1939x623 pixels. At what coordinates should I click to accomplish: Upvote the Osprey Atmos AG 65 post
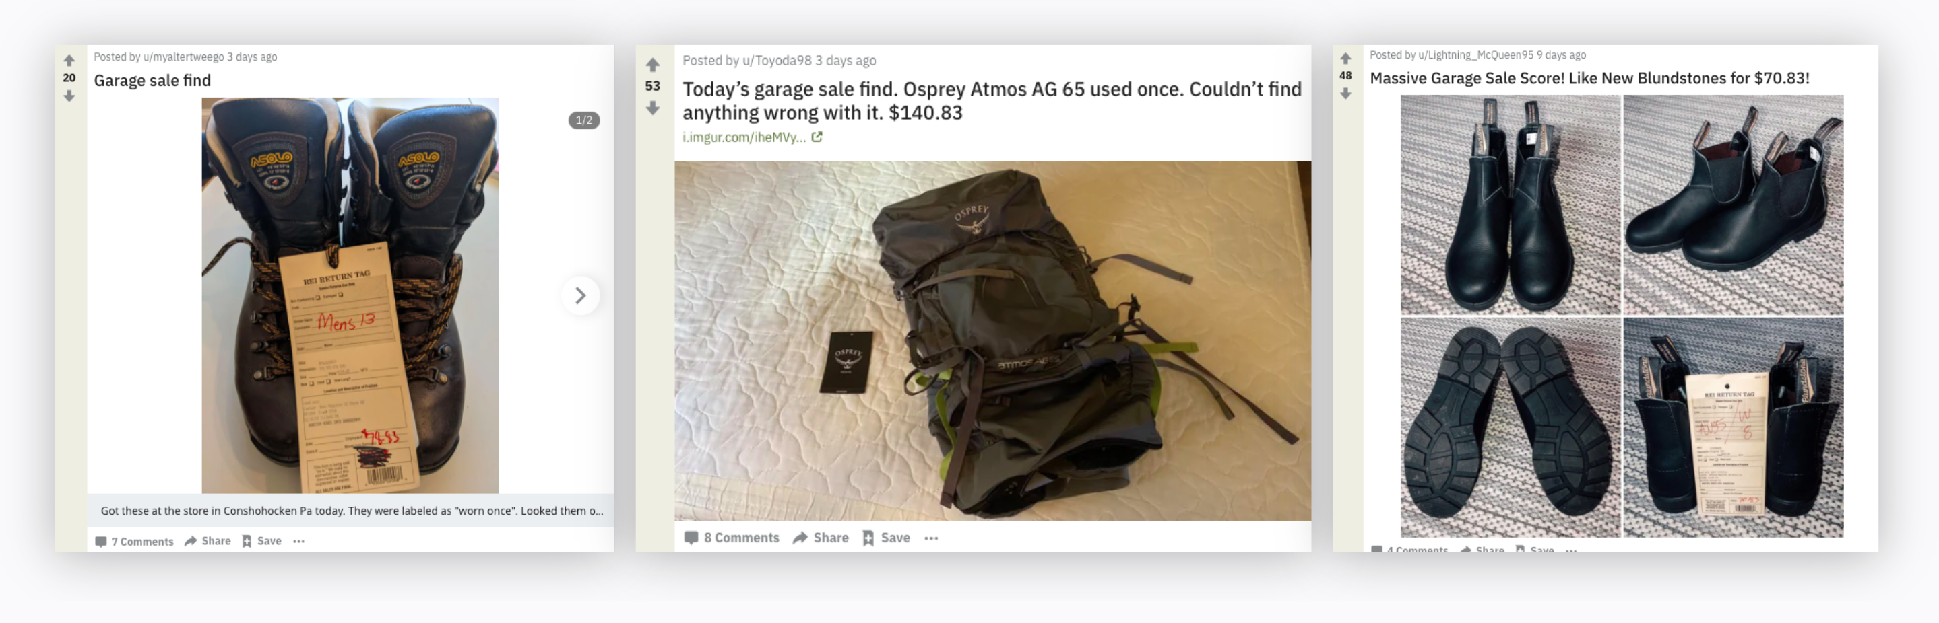[x=653, y=65]
